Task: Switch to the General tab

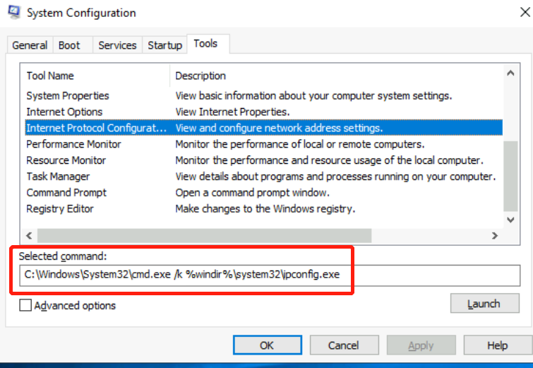Action: click(30, 45)
